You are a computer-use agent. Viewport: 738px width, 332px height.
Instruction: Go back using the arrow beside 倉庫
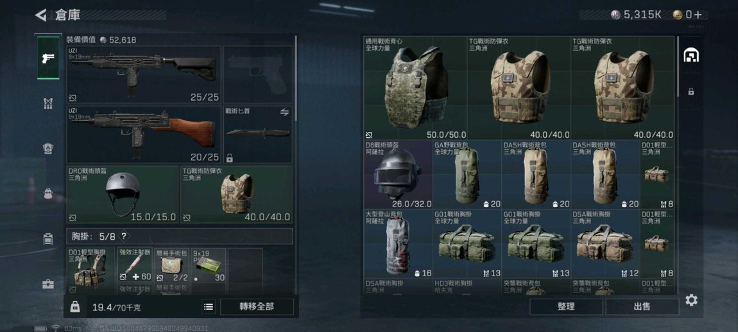click(x=41, y=15)
